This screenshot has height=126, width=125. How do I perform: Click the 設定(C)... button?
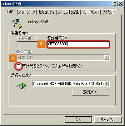91,92
